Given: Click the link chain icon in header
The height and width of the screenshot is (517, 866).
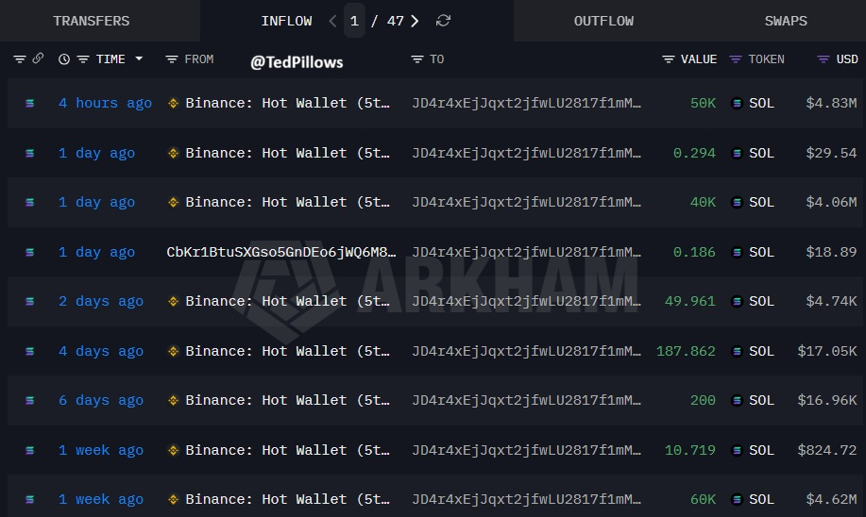Looking at the screenshot, I should click(x=38, y=58).
